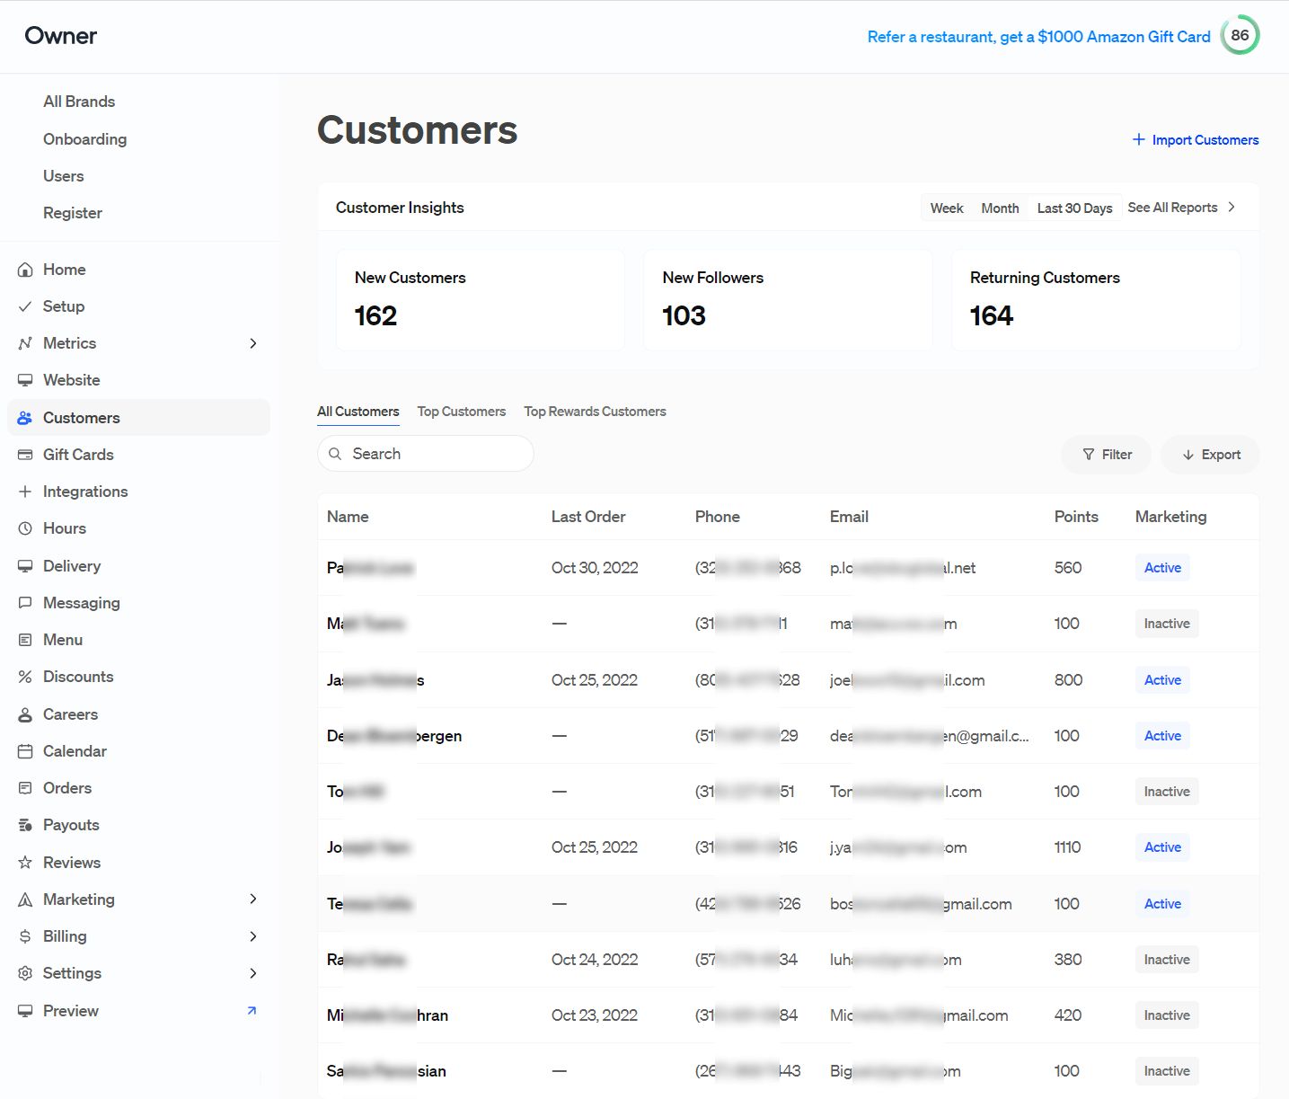The image size is (1289, 1099).
Task: Expand the Metrics submenu chevron
Action: click(253, 343)
